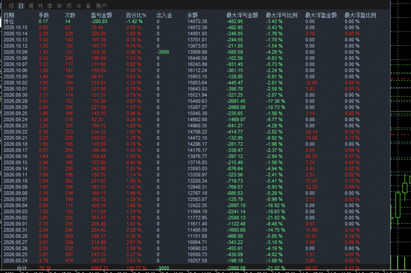
Task: Click the 最大浮亏金额 column header
Action: pyautogui.click(x=242, y=15)
